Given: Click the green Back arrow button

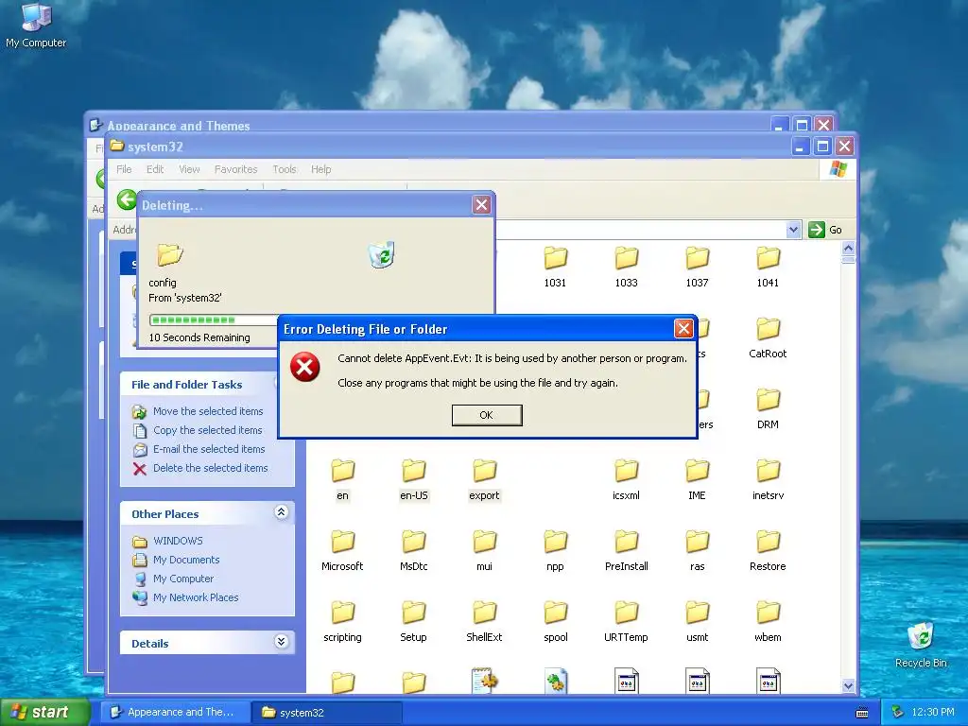Looking at the screenshot, I should (127, 199).
